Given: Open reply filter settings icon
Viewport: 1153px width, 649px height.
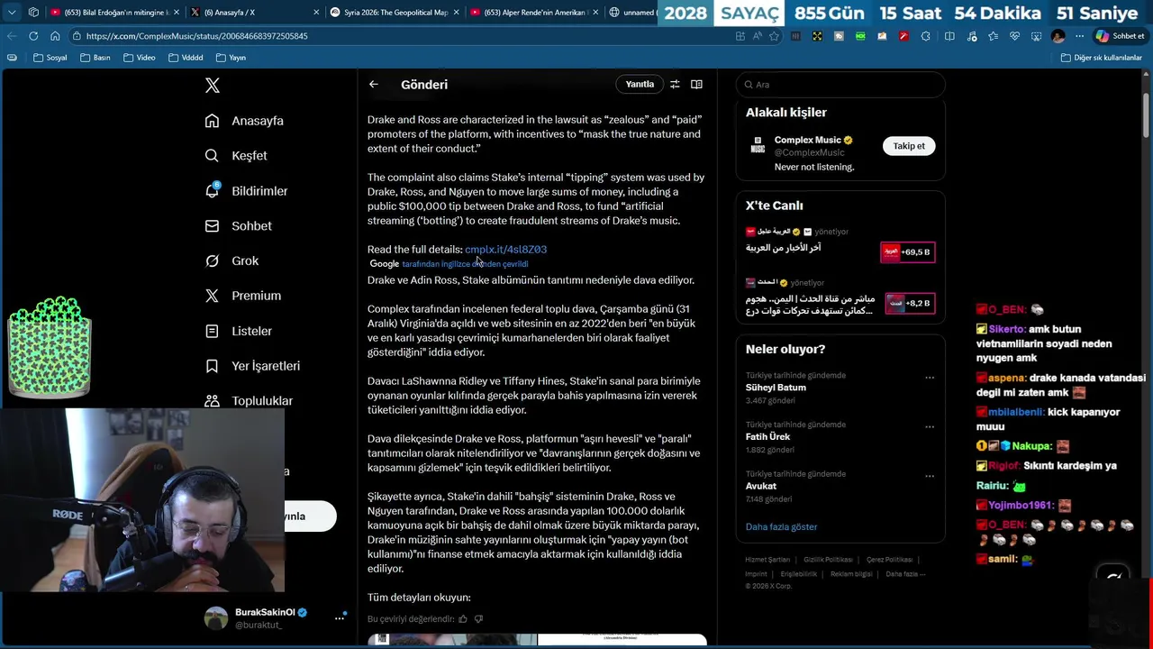Looking at the screenshot, I should (x=675, y=84).
